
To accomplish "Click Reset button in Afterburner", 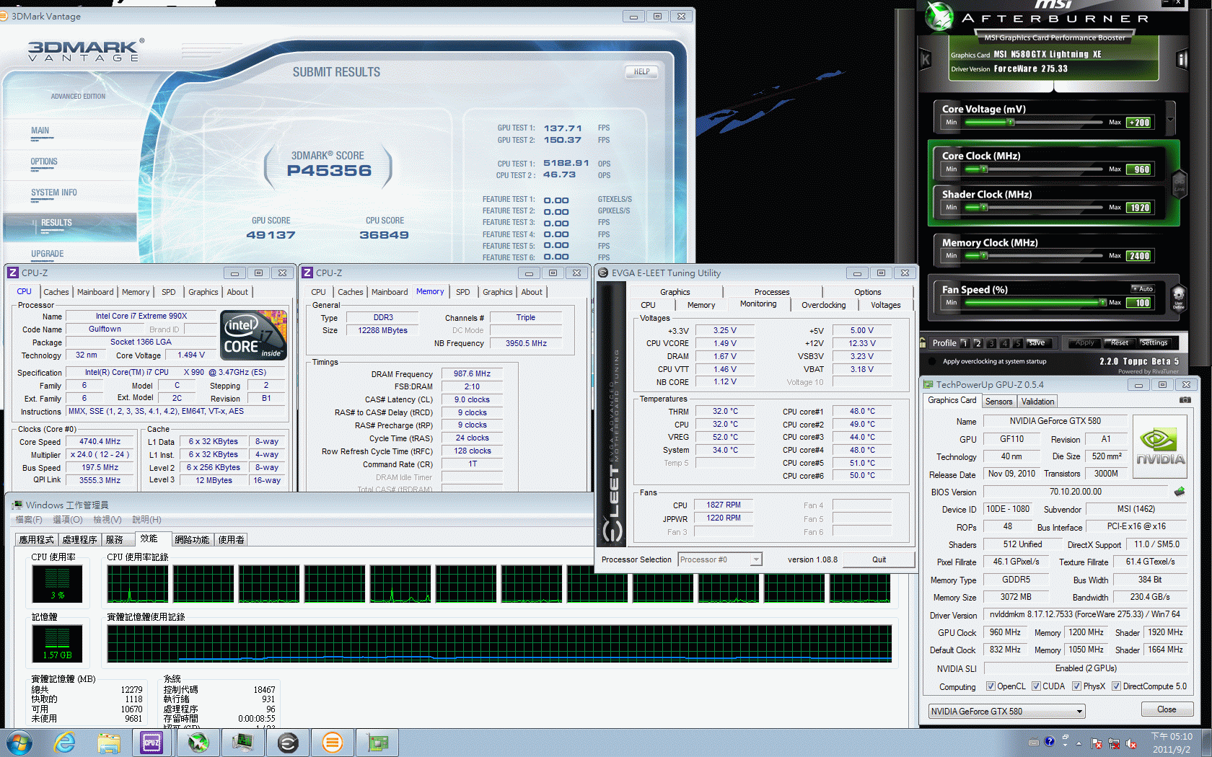I will click(x=1120, y=343).
